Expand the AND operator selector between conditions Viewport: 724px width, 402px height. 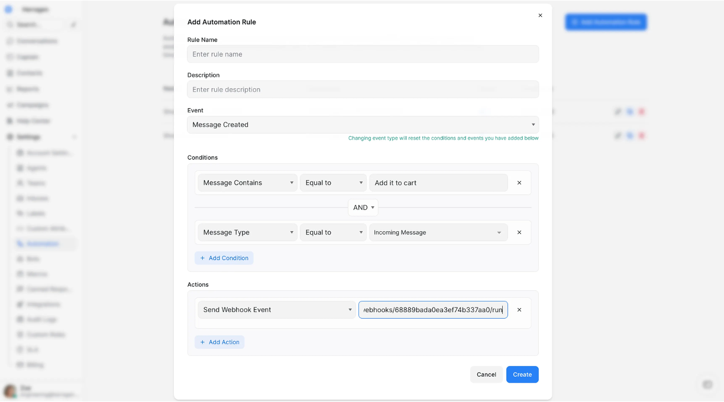tap(363, 208)
